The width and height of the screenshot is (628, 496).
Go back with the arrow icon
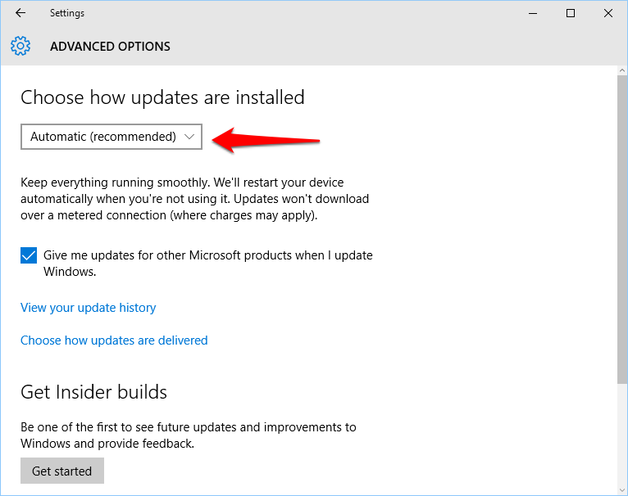pyautogui.click(x=20, y=13)
